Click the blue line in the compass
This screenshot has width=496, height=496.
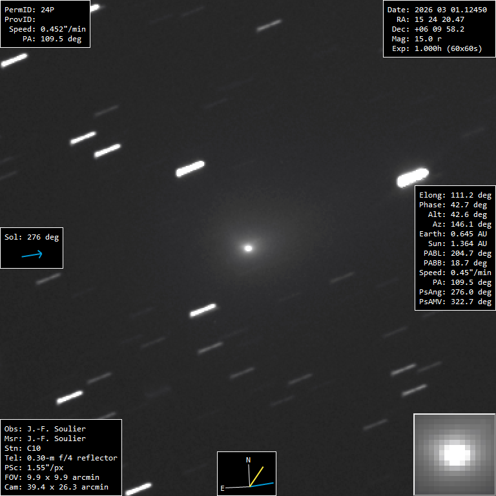(x=263, y=484)
